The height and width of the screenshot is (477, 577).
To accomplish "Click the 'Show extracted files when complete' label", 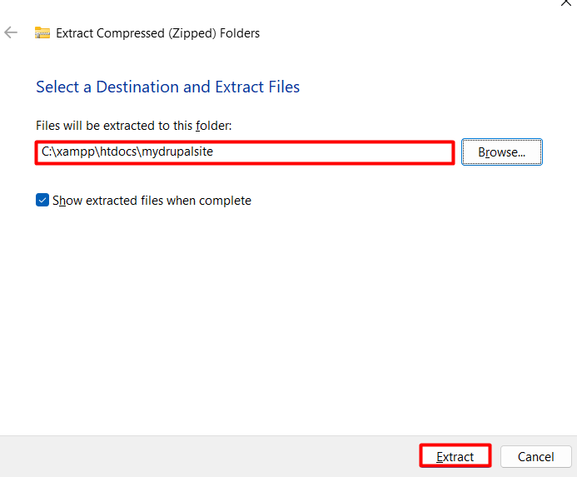I will (x=152, y=201).
